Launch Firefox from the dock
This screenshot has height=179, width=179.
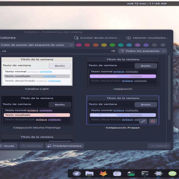pyautogui.click(x=103, y=174)
